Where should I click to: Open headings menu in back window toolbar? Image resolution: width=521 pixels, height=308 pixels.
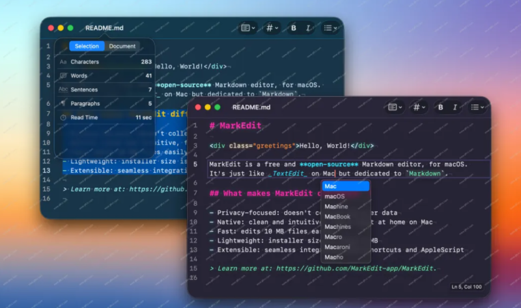(272, 28)
